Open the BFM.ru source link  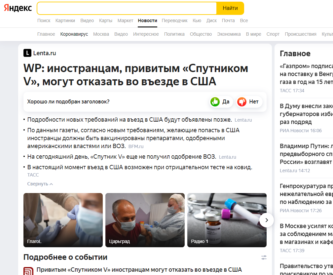point(136,146)
